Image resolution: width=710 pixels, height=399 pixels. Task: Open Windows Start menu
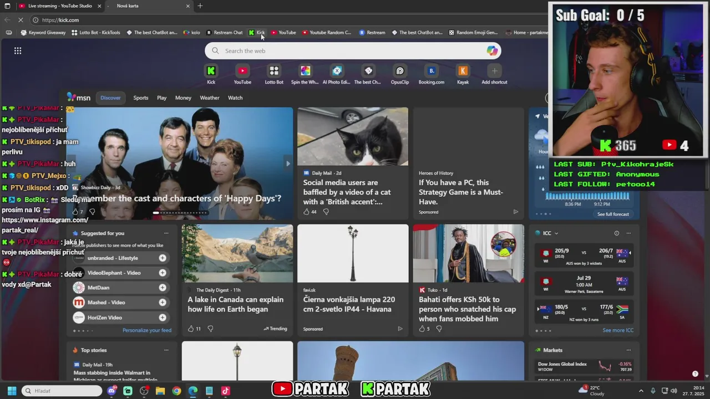click(x=12, y=391)
